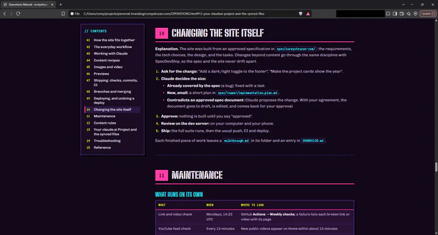
Task: Jump to "How the site fits together"
Action: tap(114, 40)
